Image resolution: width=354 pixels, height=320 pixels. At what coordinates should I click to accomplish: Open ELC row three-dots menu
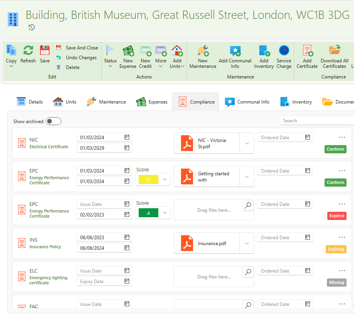click(342, 271)
